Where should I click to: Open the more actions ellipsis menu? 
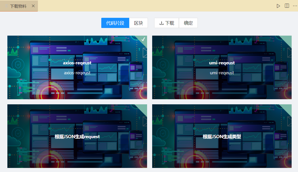pyautogui.click(x=295, y=6)
